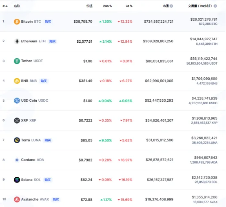Open the Solana SOL name link

[31, 180]
